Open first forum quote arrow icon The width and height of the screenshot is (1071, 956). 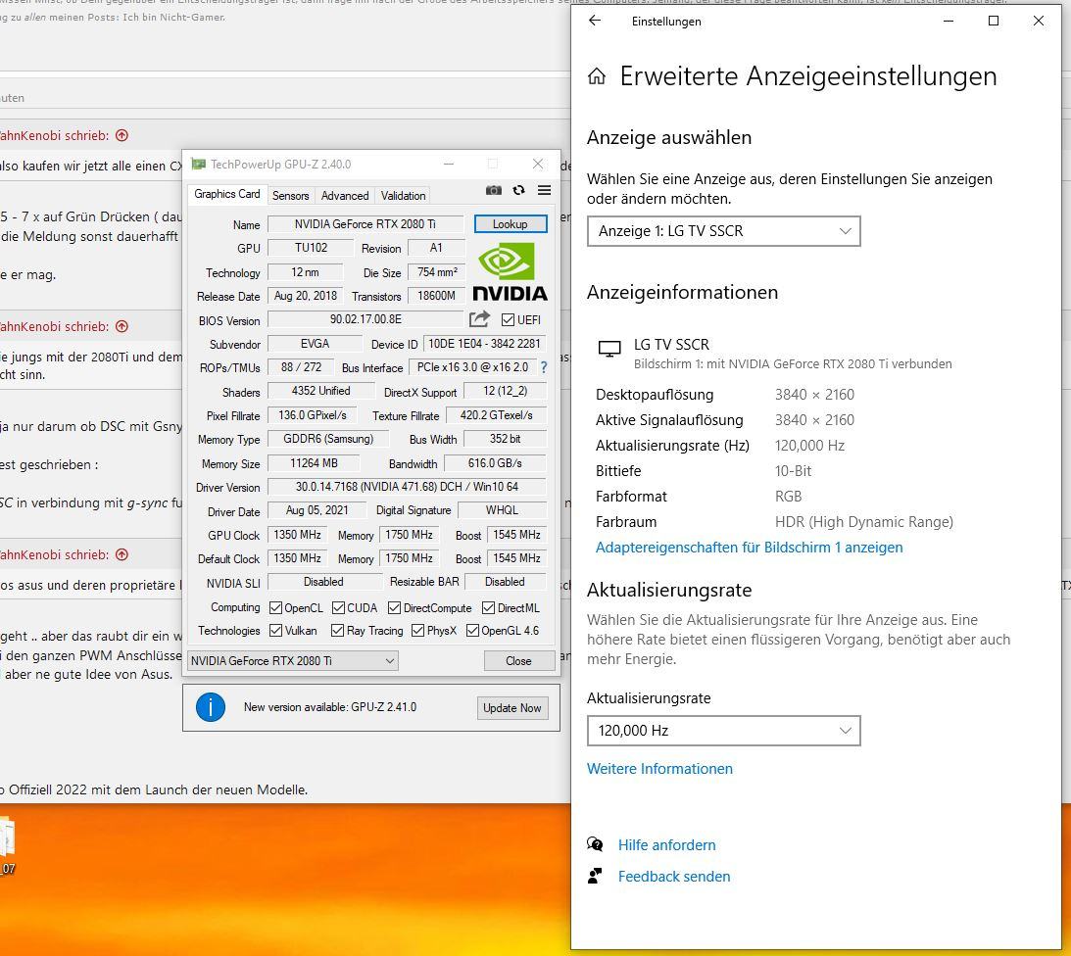coord(122,135)
